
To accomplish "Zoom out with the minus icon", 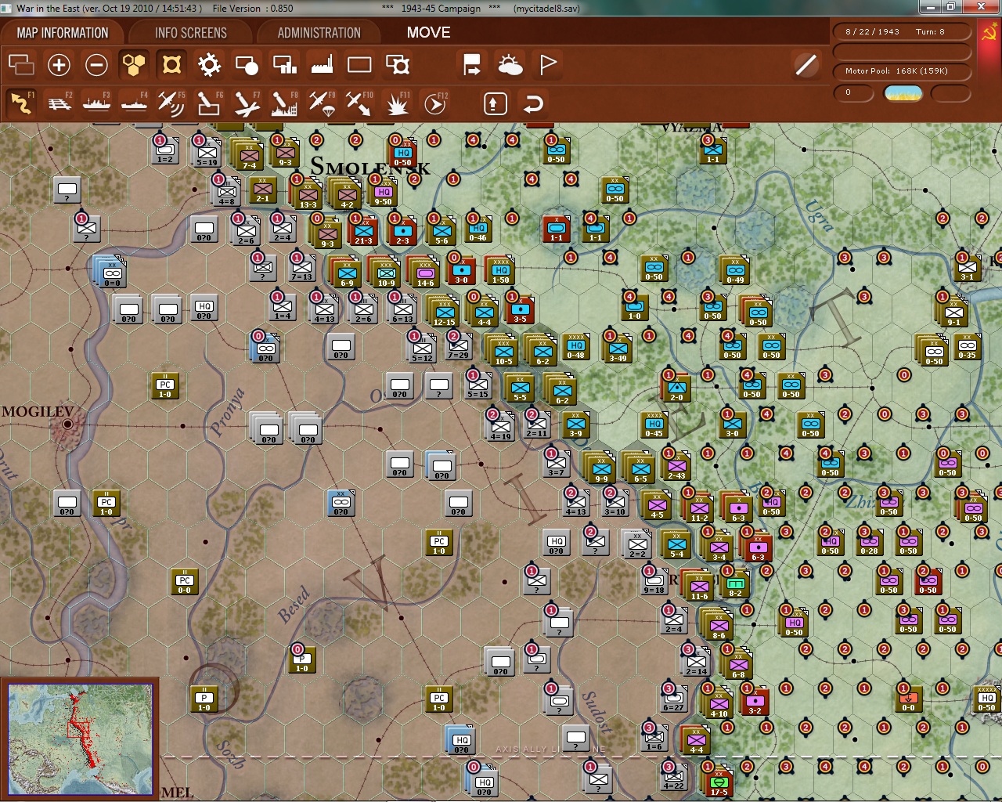I will click(x=96, y=64).
